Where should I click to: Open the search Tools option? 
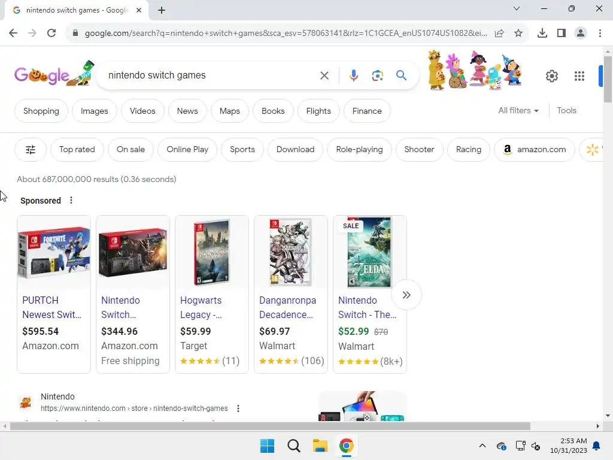click(x=566, y=111)
